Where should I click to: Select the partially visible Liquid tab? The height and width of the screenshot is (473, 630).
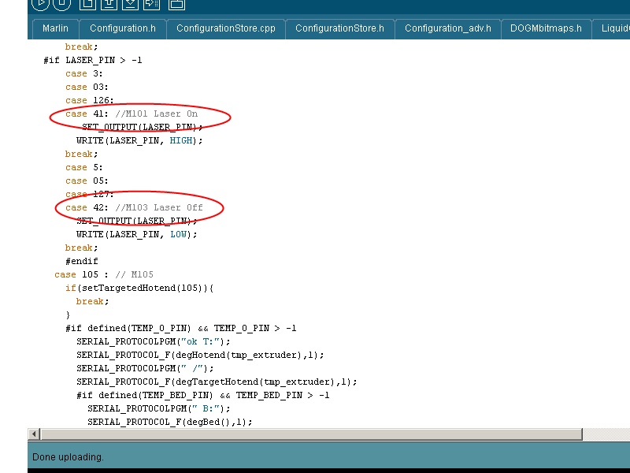[x=614, y=28]
